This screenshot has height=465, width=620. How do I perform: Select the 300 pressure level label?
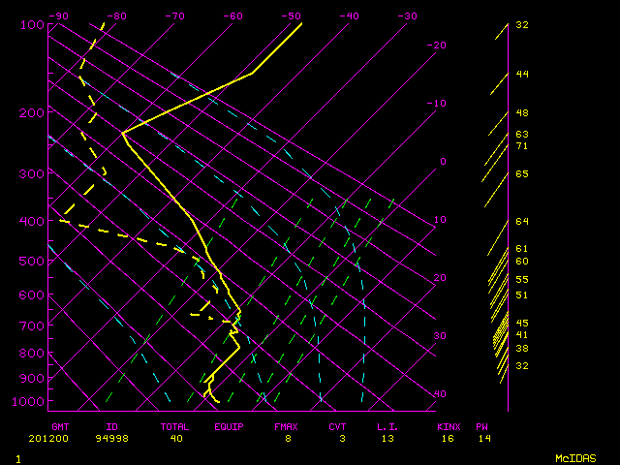tap(32, 173)
